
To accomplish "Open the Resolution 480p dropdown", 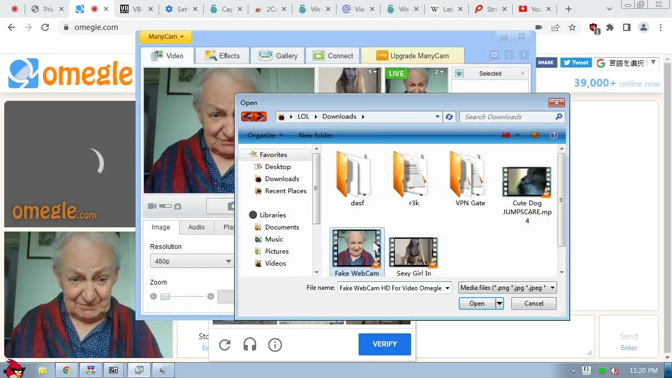I will pos(192,261).
